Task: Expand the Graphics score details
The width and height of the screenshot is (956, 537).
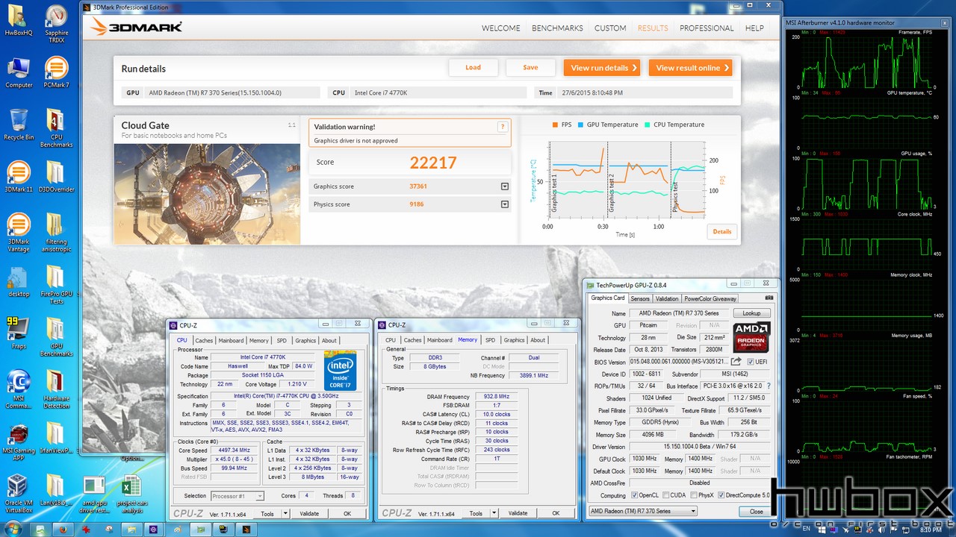Action: point(505,186)
